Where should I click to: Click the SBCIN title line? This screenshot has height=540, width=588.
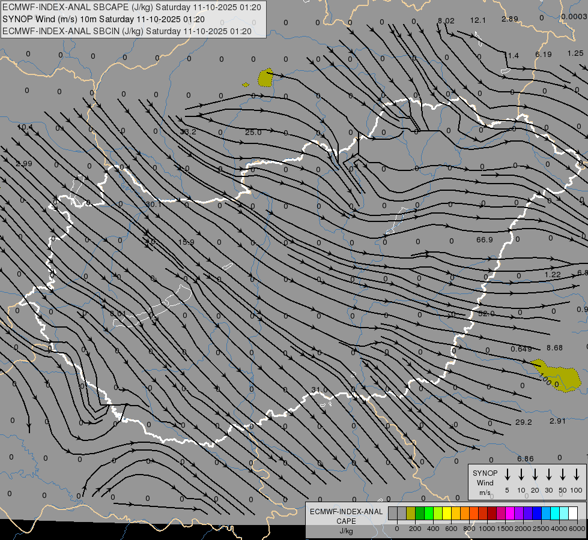click(x=127, y=31)
